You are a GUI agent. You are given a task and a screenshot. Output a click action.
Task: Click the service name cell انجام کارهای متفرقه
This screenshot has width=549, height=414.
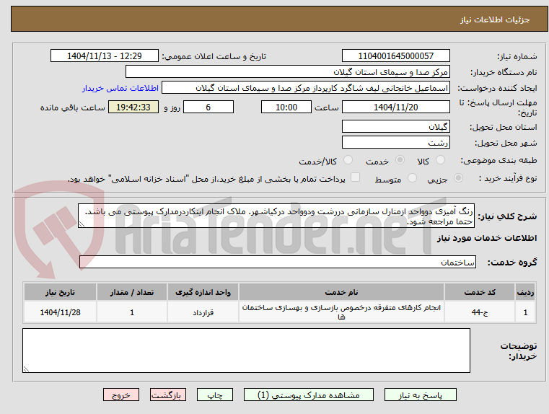(x=341, y=312)
